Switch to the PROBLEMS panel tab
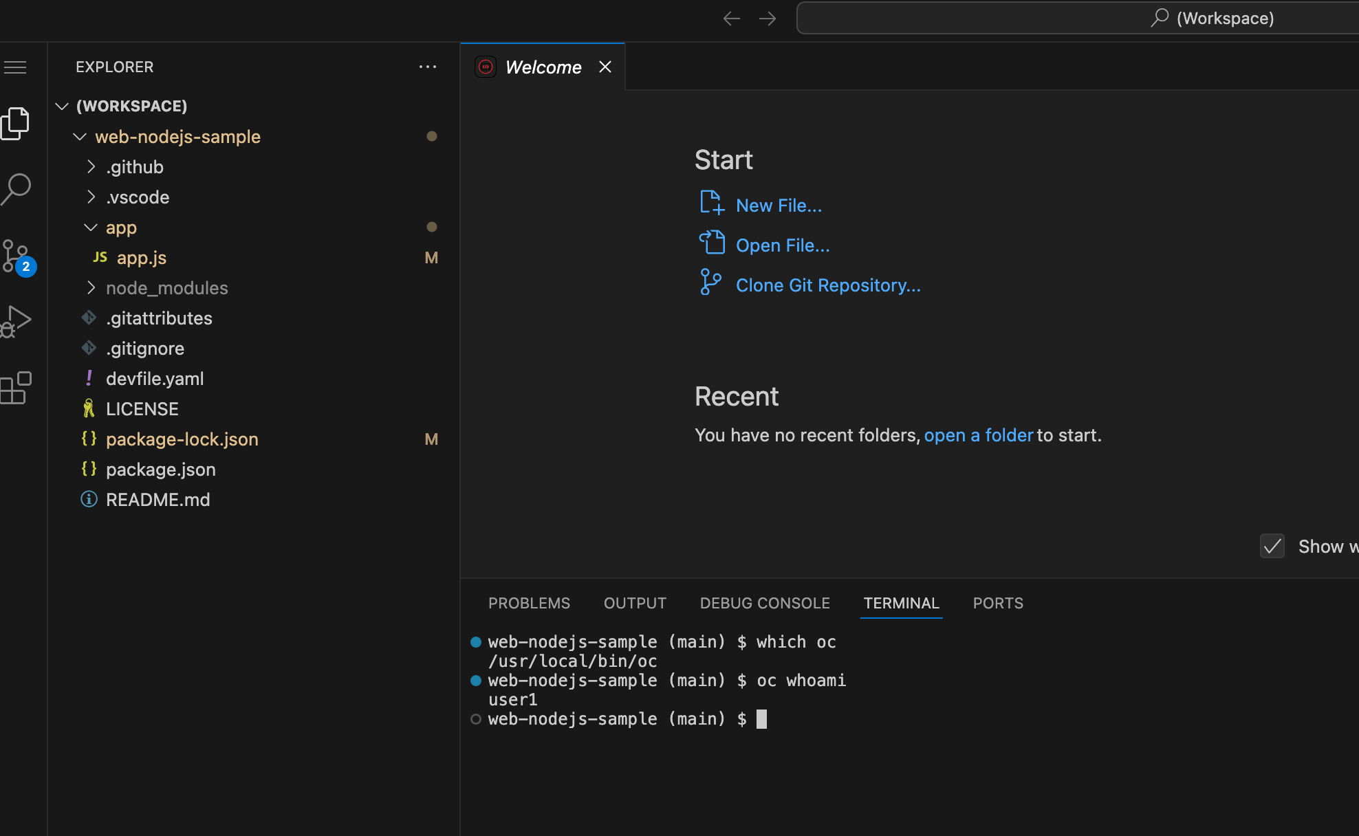 click(x=529, y=603)
